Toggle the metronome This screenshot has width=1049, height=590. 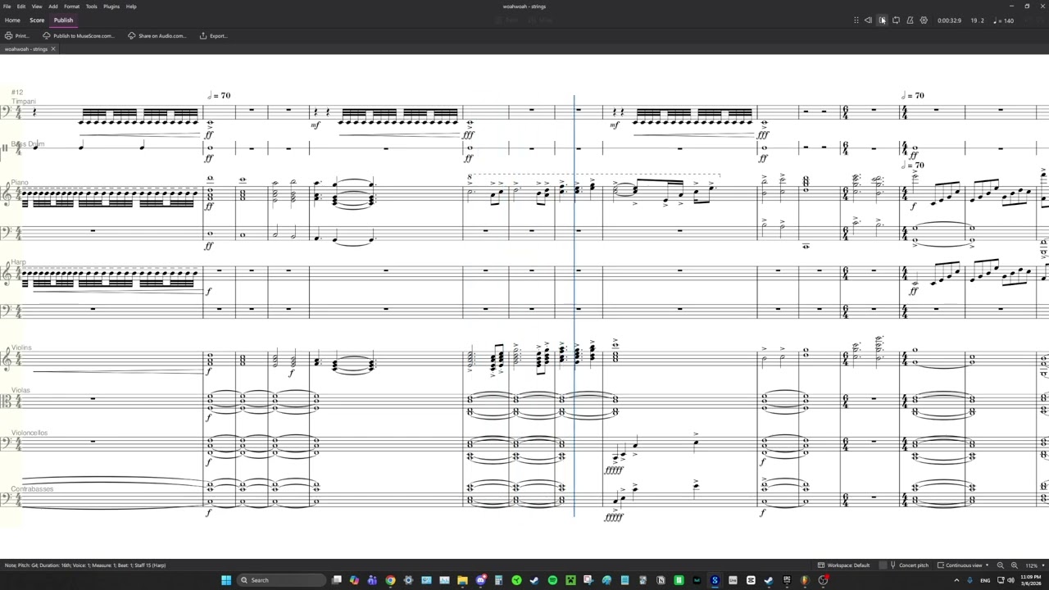[x=910, y=20]
